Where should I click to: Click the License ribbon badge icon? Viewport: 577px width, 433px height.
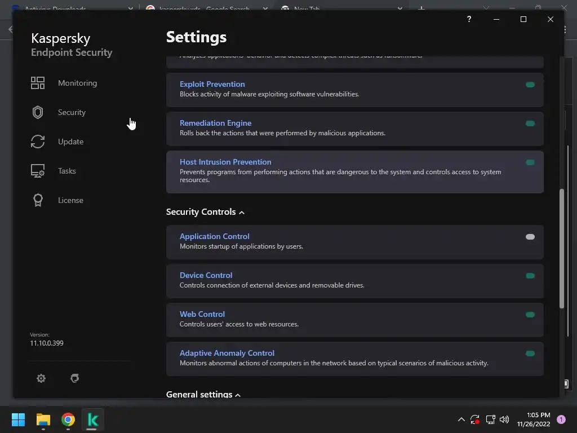(x=38, y=200)
